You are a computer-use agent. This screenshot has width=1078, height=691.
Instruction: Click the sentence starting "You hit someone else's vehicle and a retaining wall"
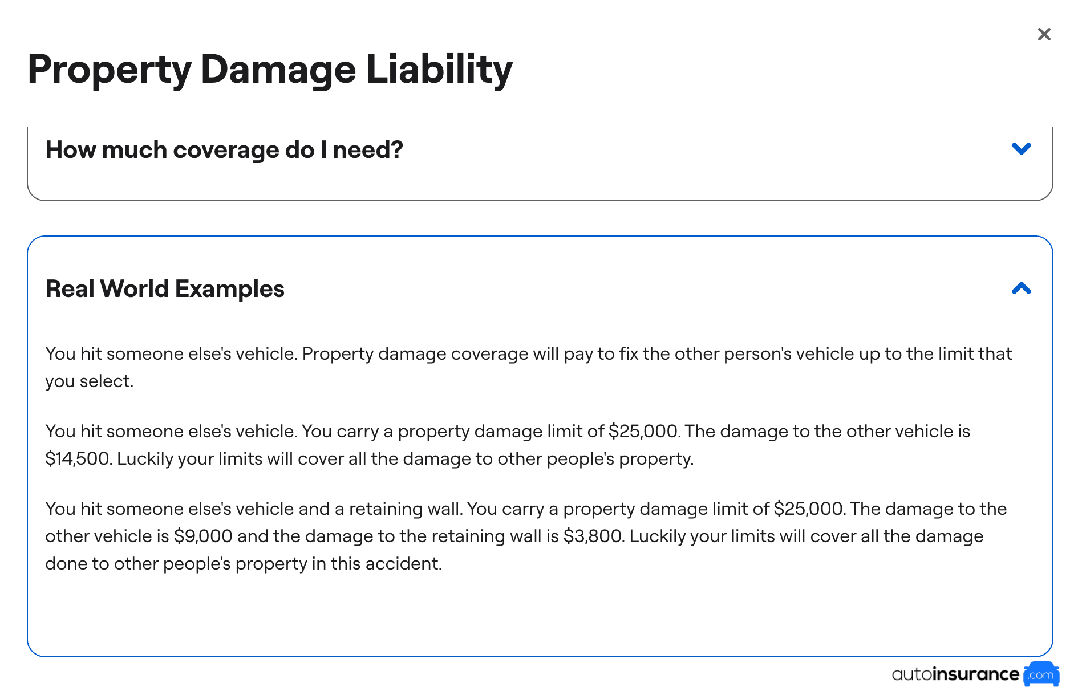pyautogui.click(x=254, y=509)
